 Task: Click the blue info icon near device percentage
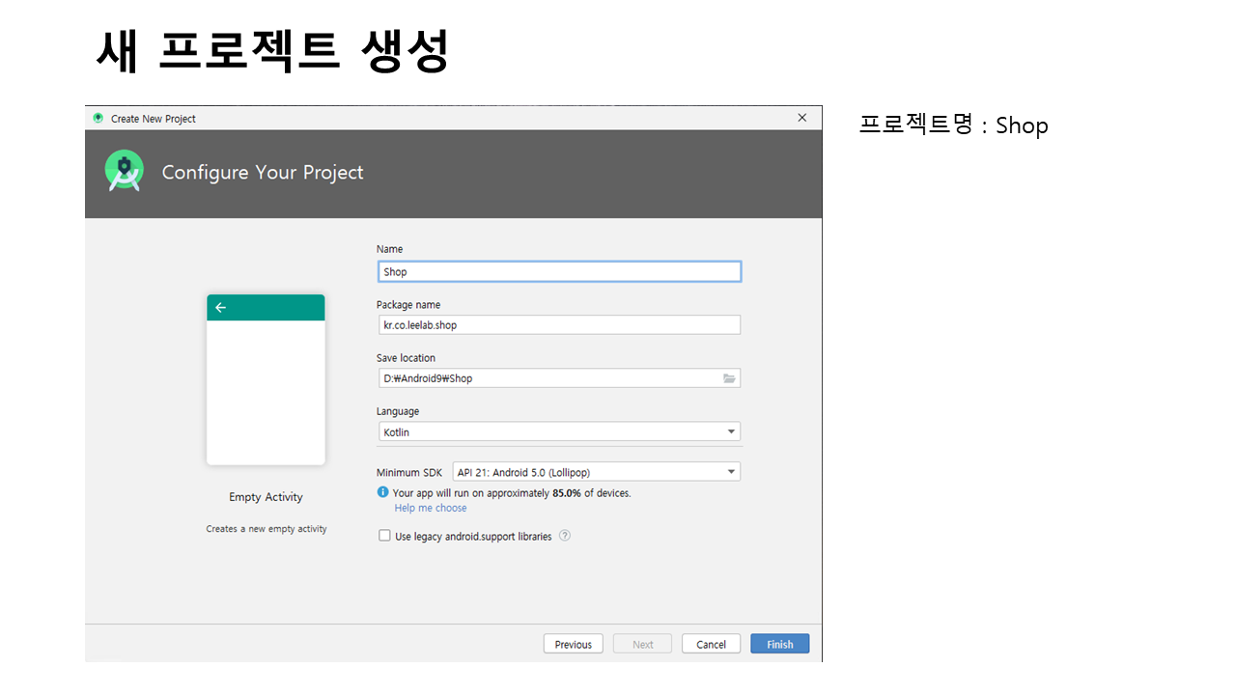coord(383,492)
